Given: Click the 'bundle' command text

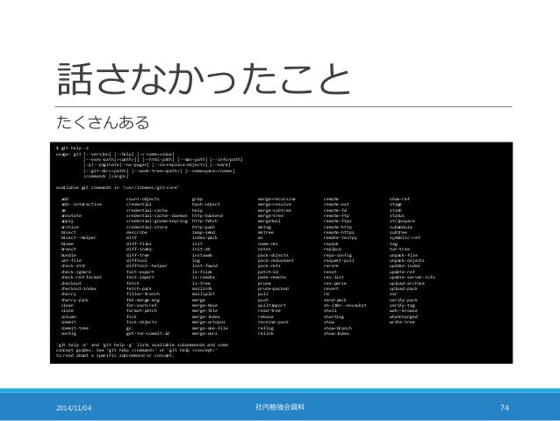Looking at the screenshot, I should coord(68,256).
